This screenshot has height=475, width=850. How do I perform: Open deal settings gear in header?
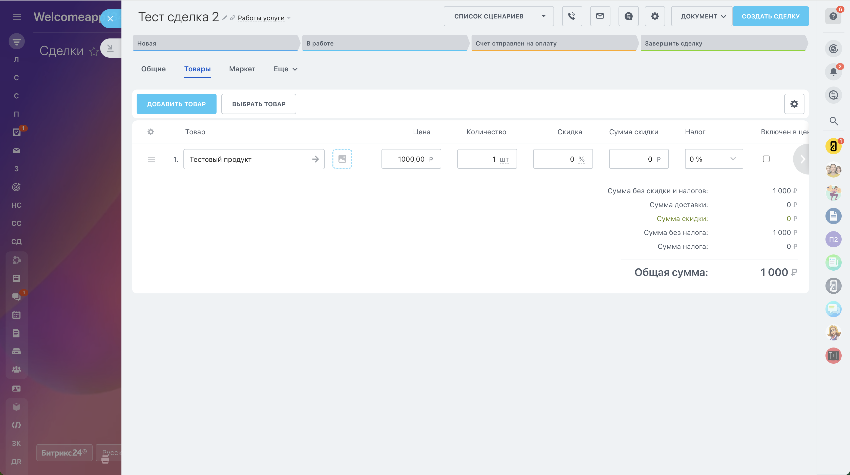coord(655,16)
